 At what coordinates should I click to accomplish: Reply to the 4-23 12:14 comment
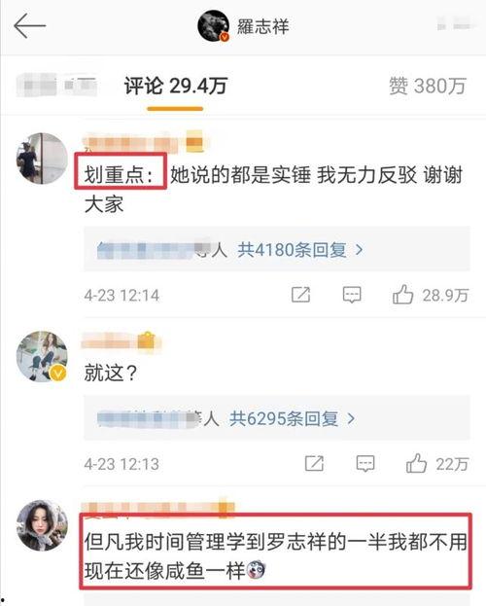(x=352, y=295)
